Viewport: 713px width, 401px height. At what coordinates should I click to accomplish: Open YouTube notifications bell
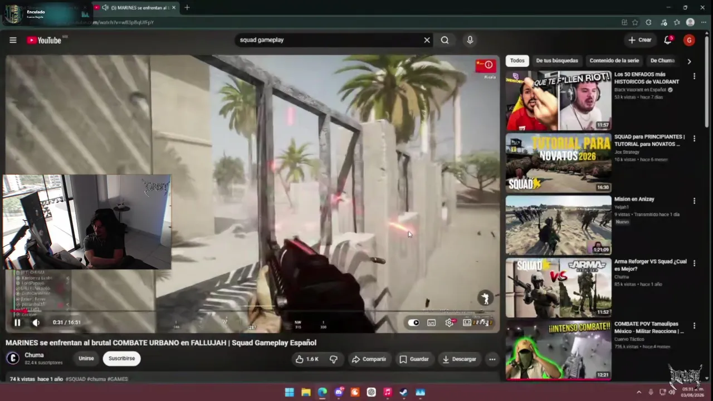668,40
